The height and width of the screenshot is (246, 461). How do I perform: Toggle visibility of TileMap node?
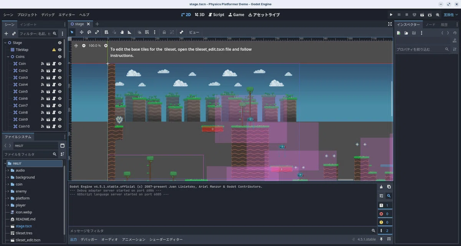[60, 50]
